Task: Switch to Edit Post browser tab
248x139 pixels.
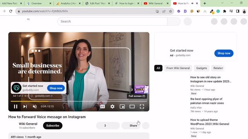Action: pos(98,3)
